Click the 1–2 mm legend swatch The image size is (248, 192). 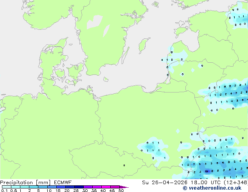(25, 187)
